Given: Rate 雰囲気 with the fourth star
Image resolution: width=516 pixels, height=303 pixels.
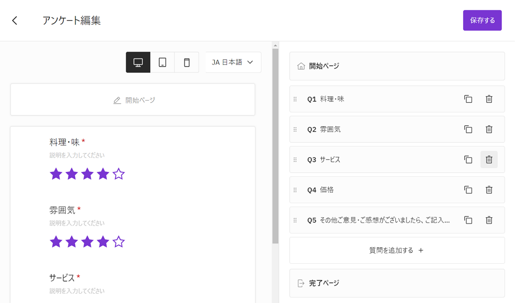Looking at the screenshot, I should point(103,241).
